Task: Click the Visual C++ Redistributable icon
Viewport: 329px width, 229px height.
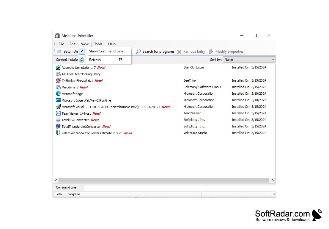Action: [58, 107]
